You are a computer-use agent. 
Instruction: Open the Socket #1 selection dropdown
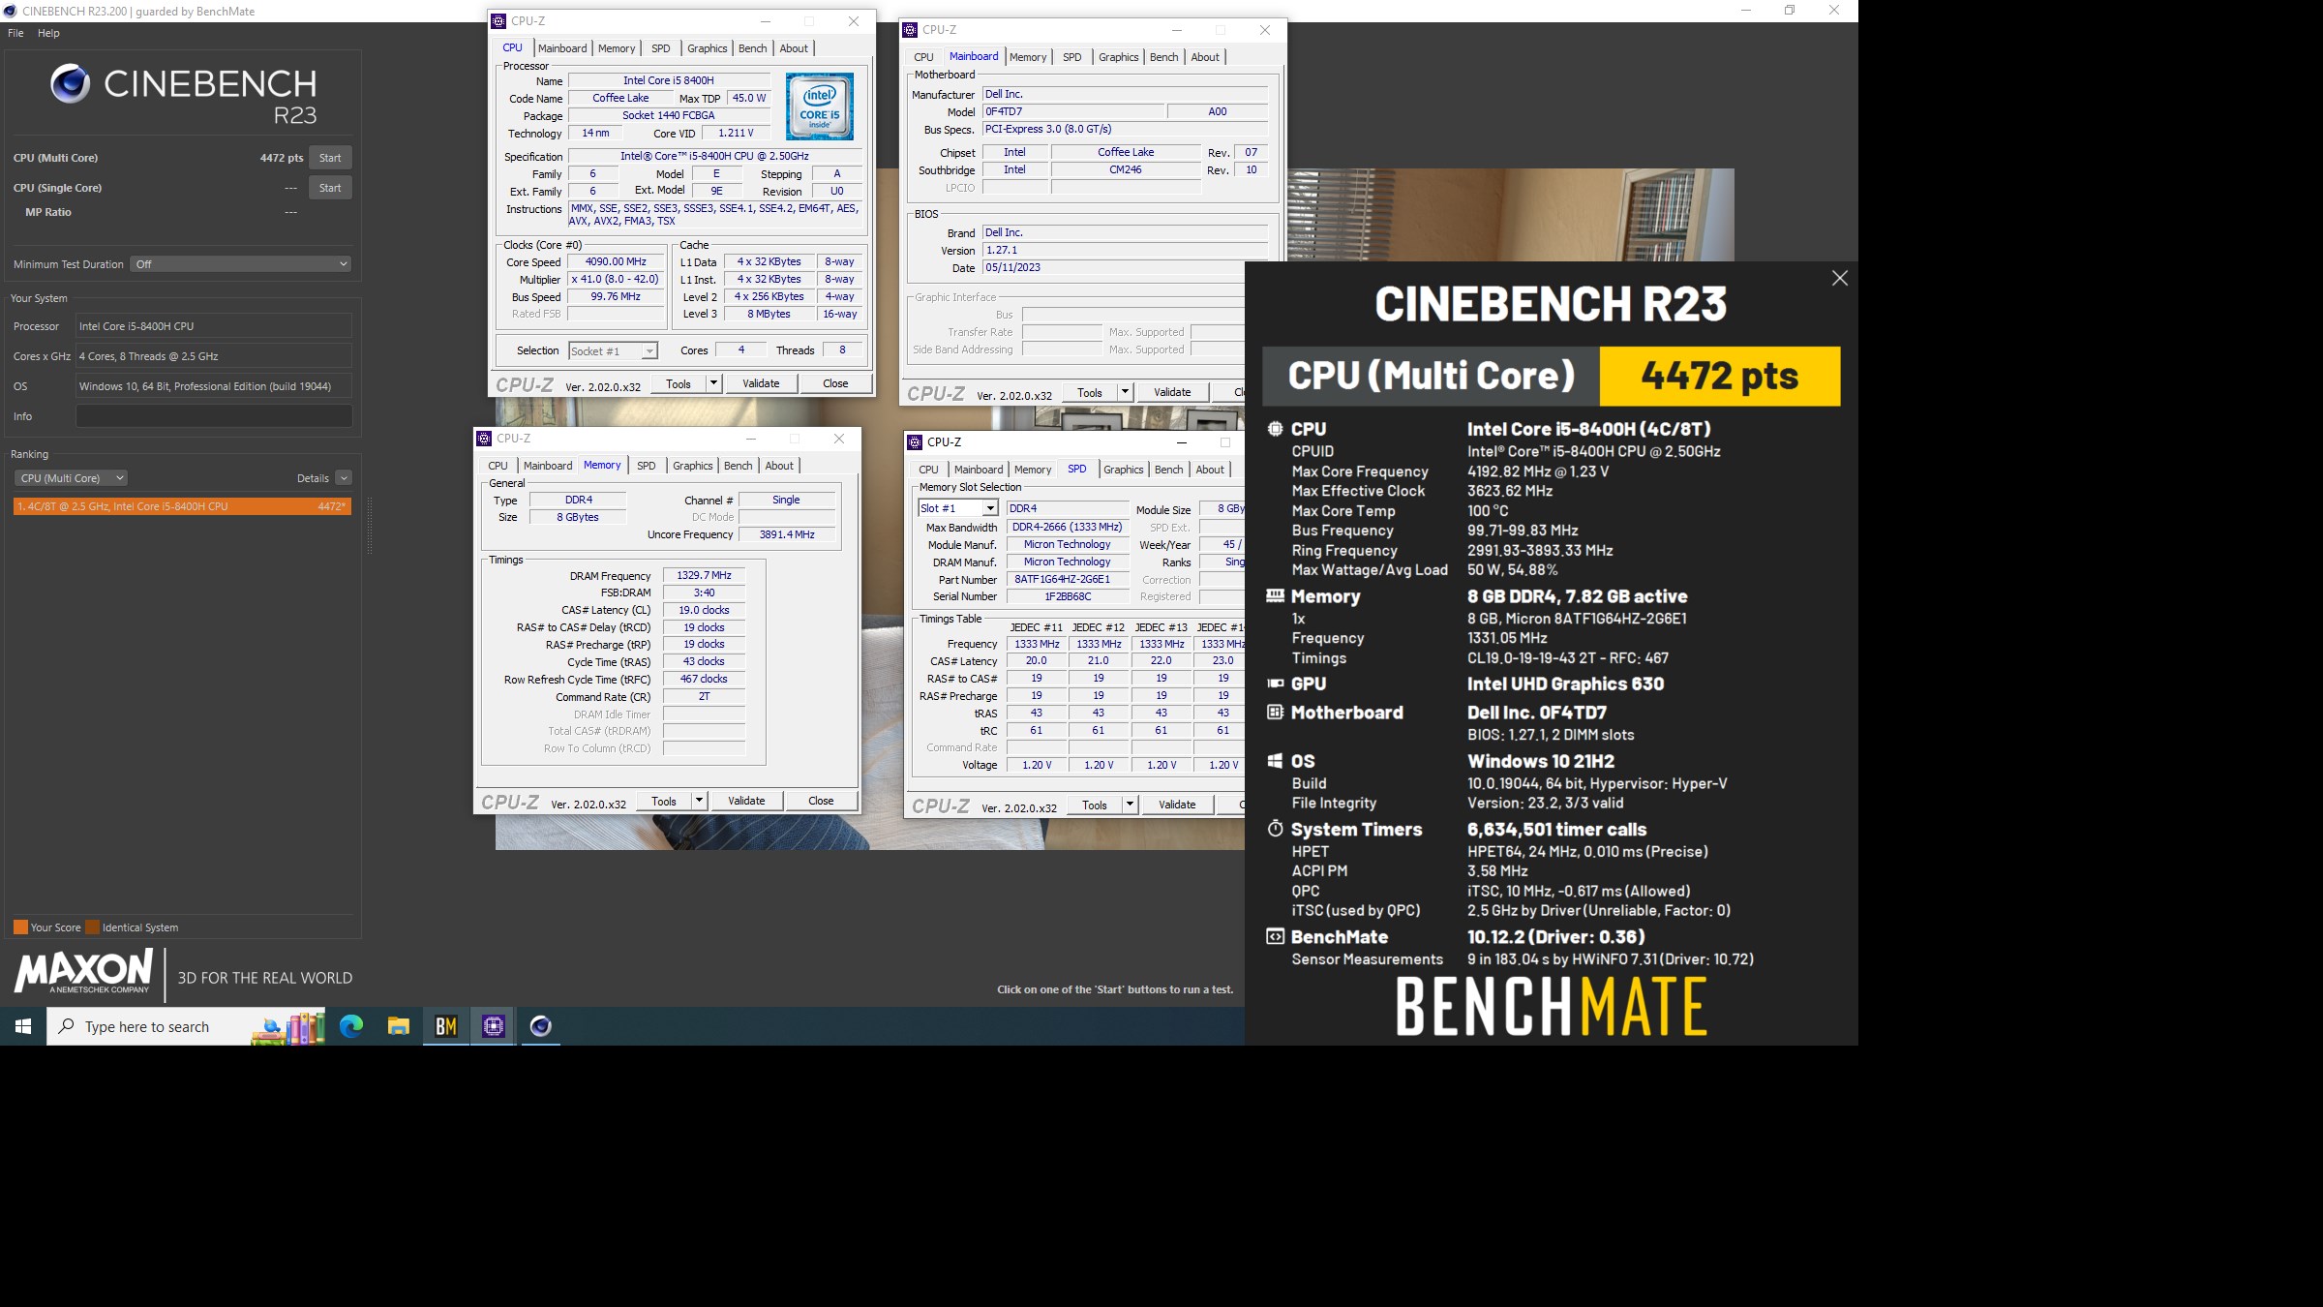(613, 350)
